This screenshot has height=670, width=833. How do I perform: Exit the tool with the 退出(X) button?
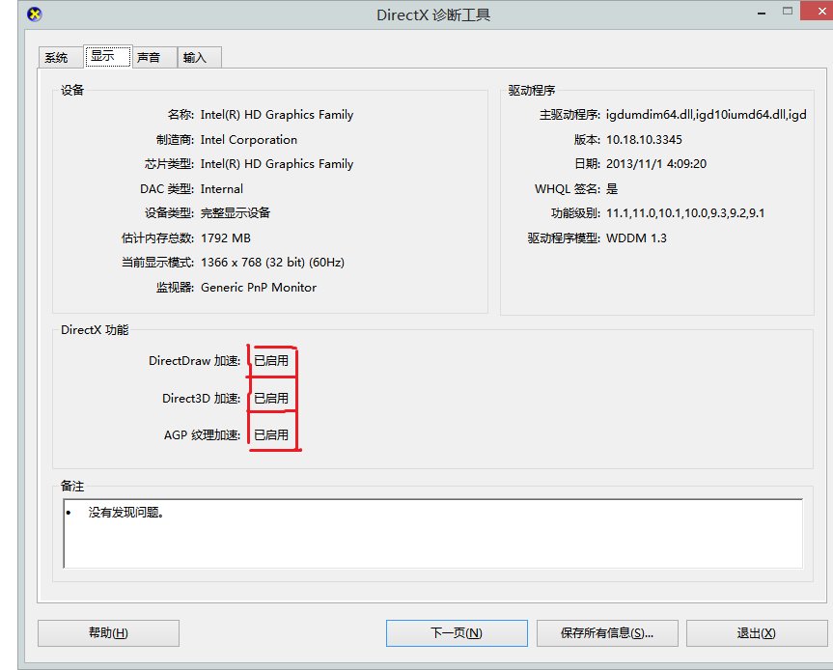tap(756, 632)
